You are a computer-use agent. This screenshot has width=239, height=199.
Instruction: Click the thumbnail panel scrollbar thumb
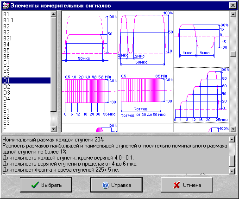pos(233,54)
